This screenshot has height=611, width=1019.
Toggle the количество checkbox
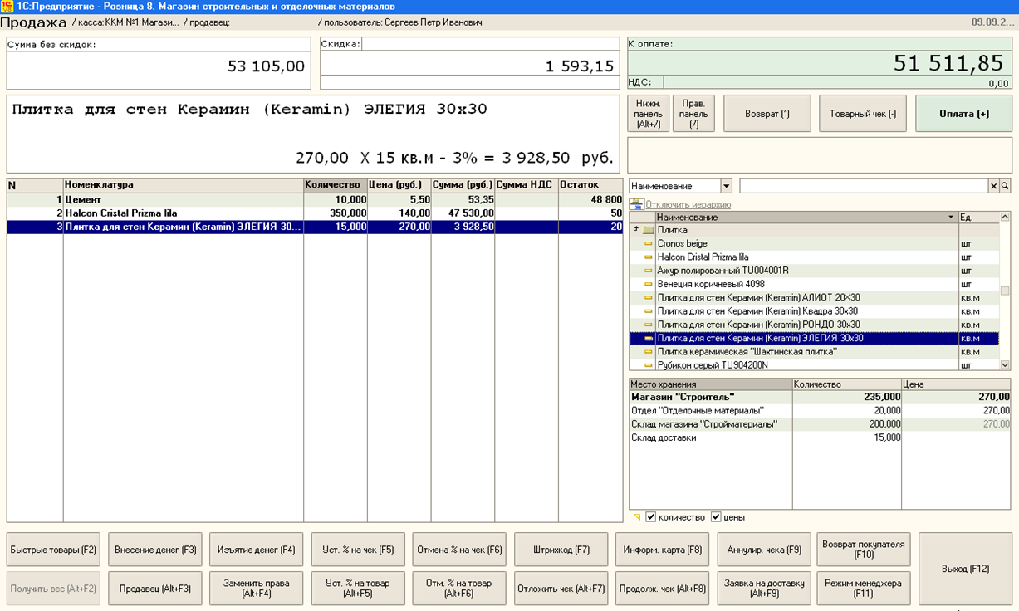[x=651, y=517]
